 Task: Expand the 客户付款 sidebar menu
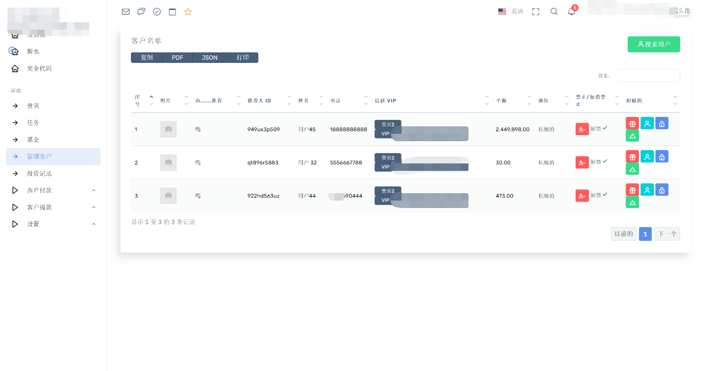pyautogui.click(x=54, y=190)
